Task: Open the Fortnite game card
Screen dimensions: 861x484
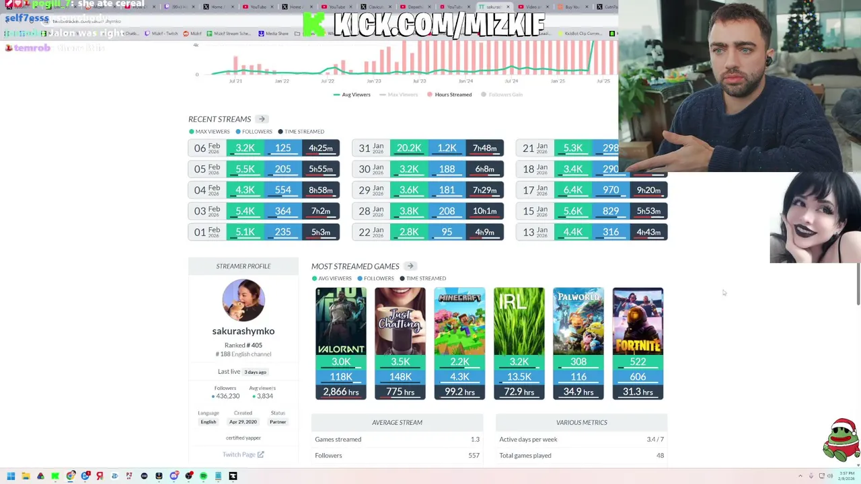Action: (x=638, y=344)
